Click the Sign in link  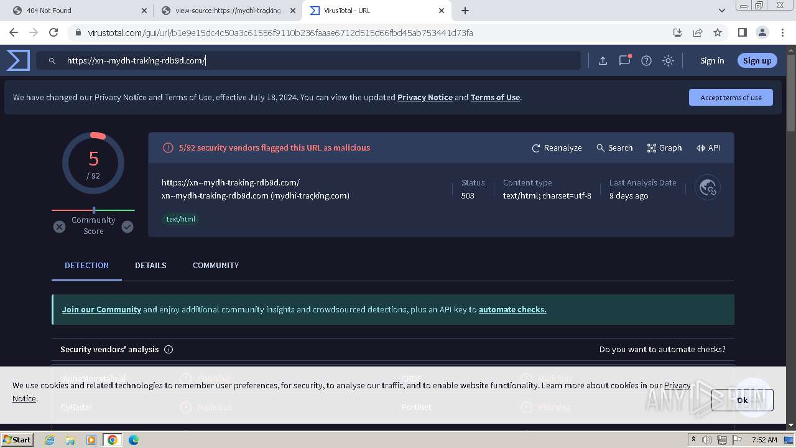point(712,60)
